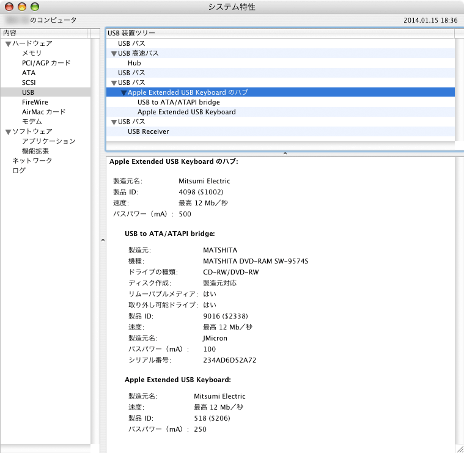
Task: Select the USB to ATA/ATAPI bridge row
Action: pyautogui.click(x=280, y=102)
